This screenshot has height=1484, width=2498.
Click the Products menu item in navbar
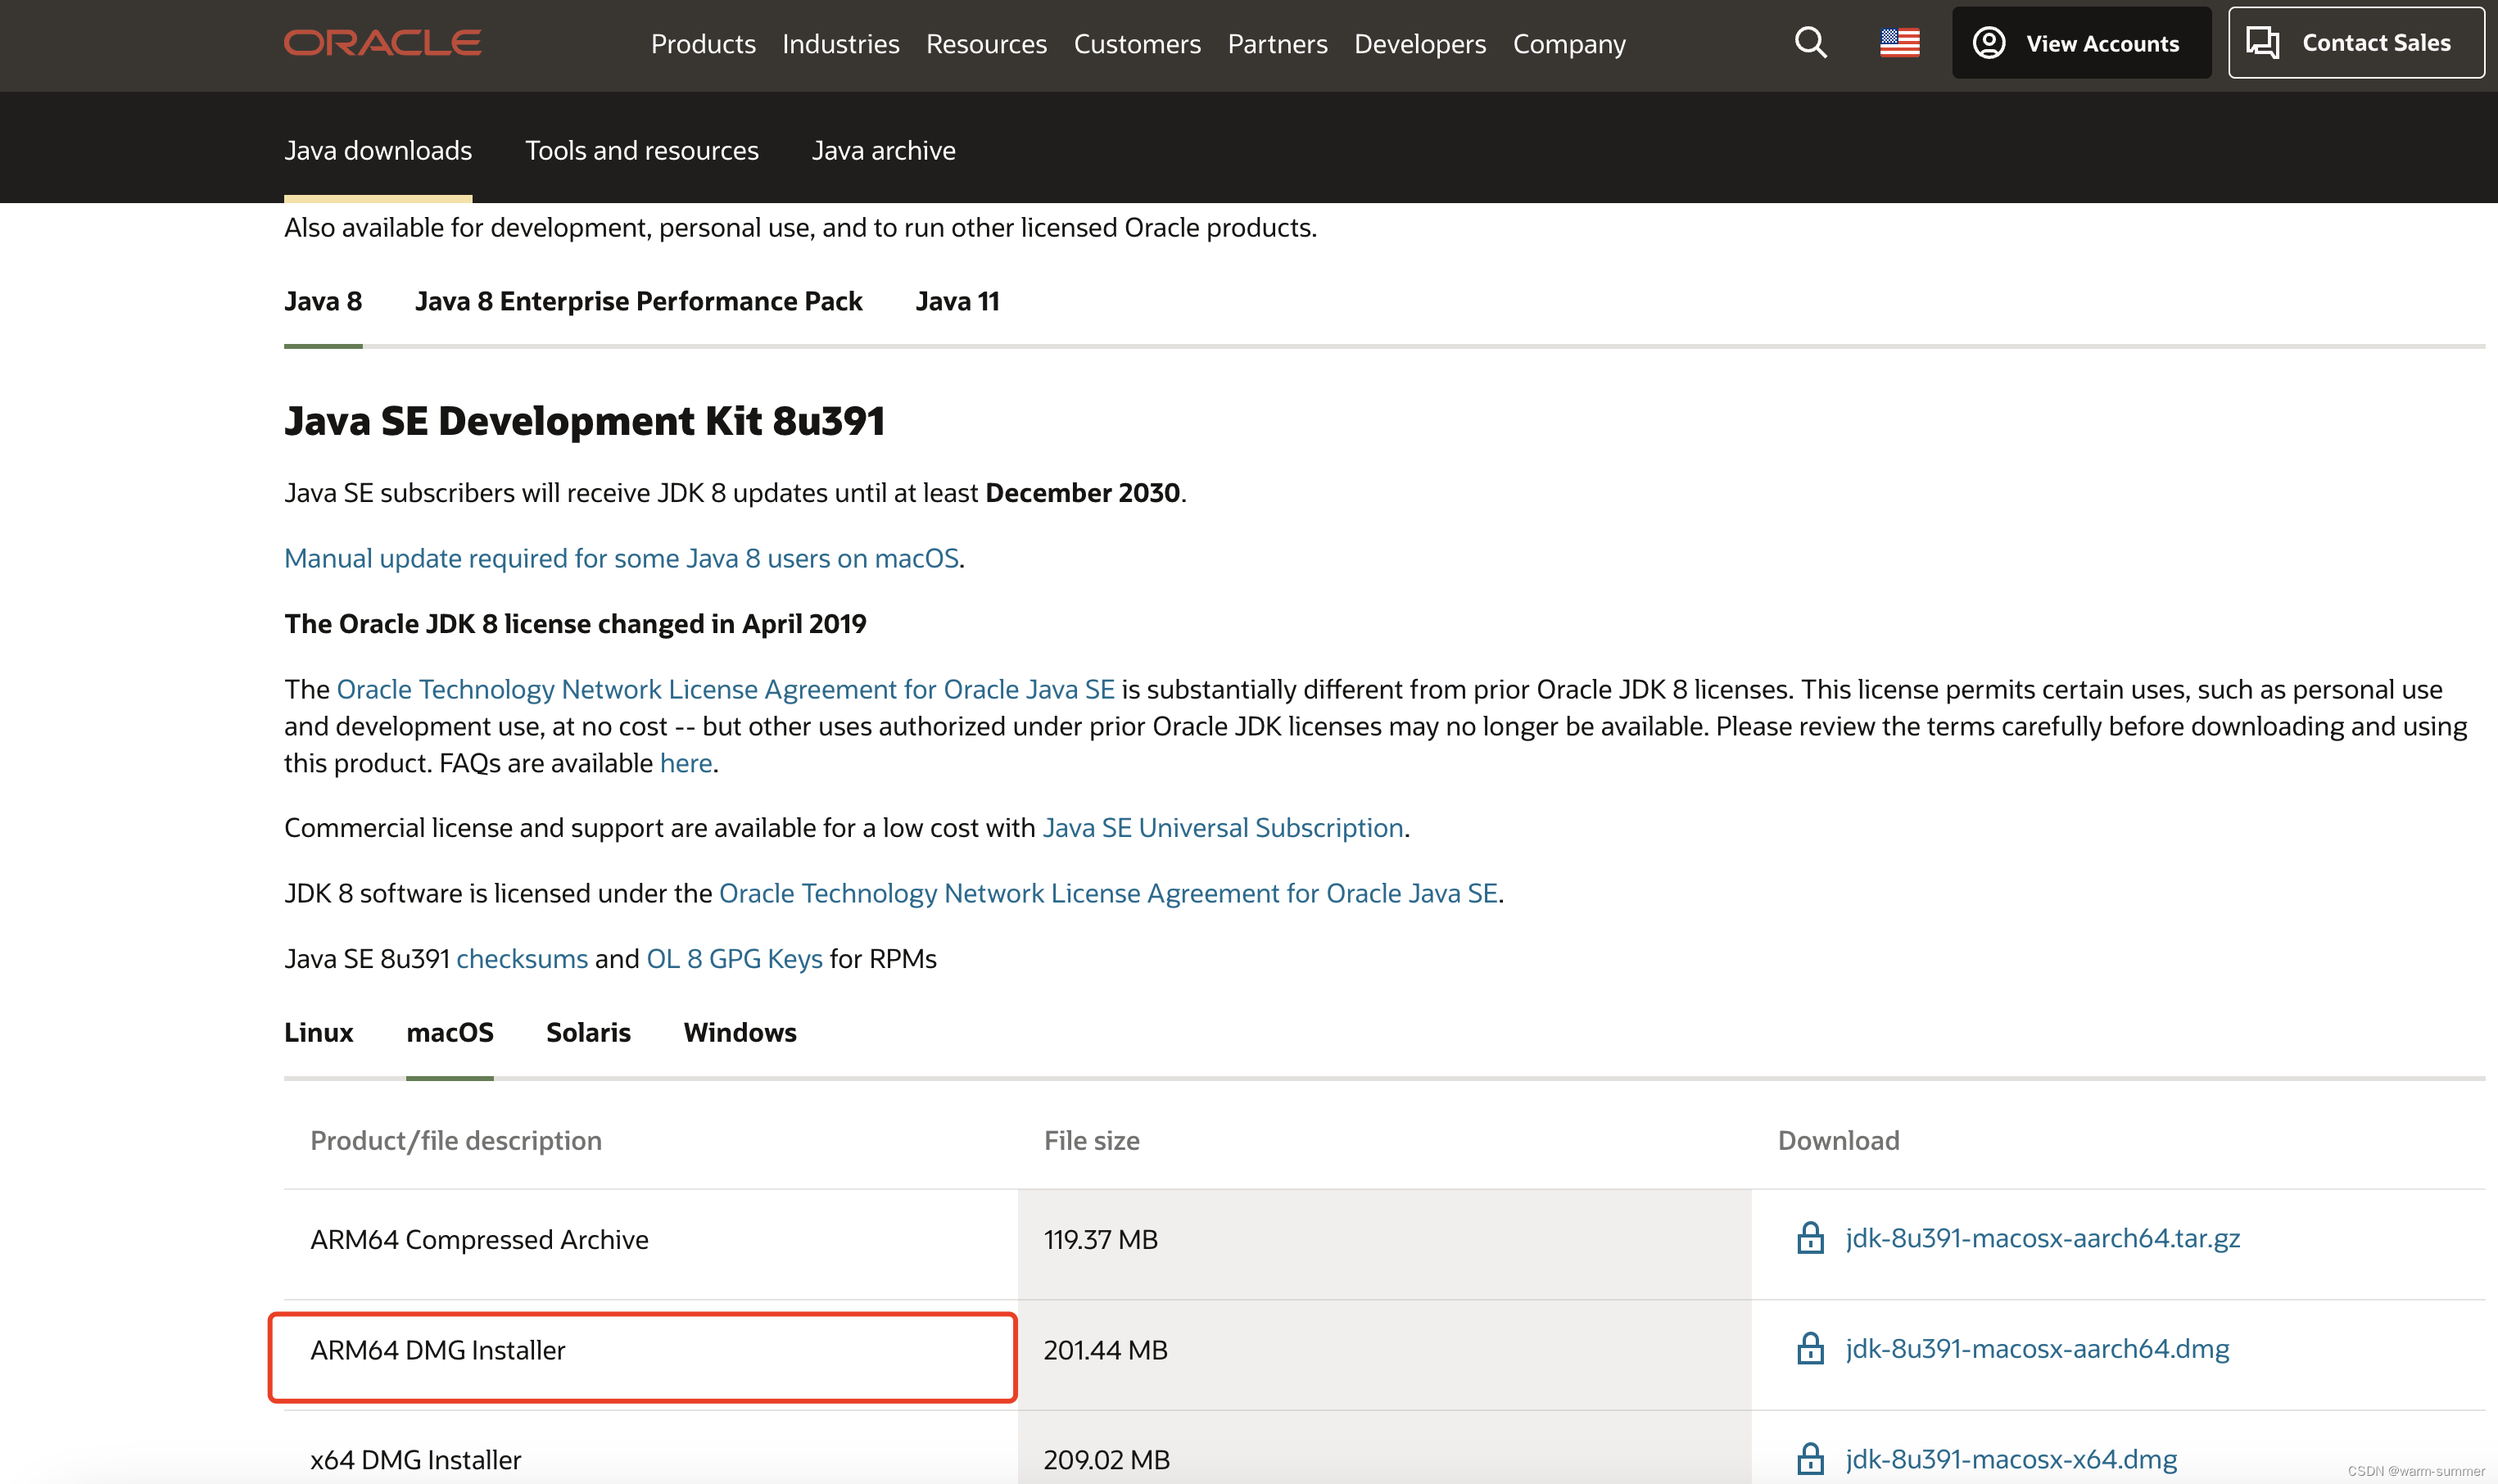click(701, 43)
